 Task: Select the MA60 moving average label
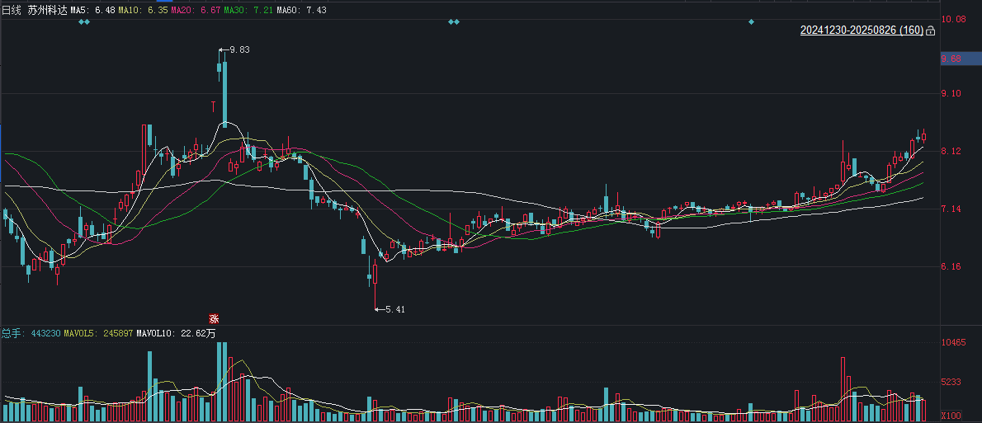click(x=301, y=11)
